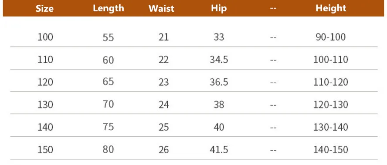This screenshot has width=387, height=165.
Task: Select the Waist column header
Action: click(x=161, y=9)
